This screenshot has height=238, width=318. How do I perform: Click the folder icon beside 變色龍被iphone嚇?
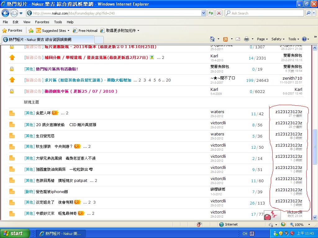[12, 191]
